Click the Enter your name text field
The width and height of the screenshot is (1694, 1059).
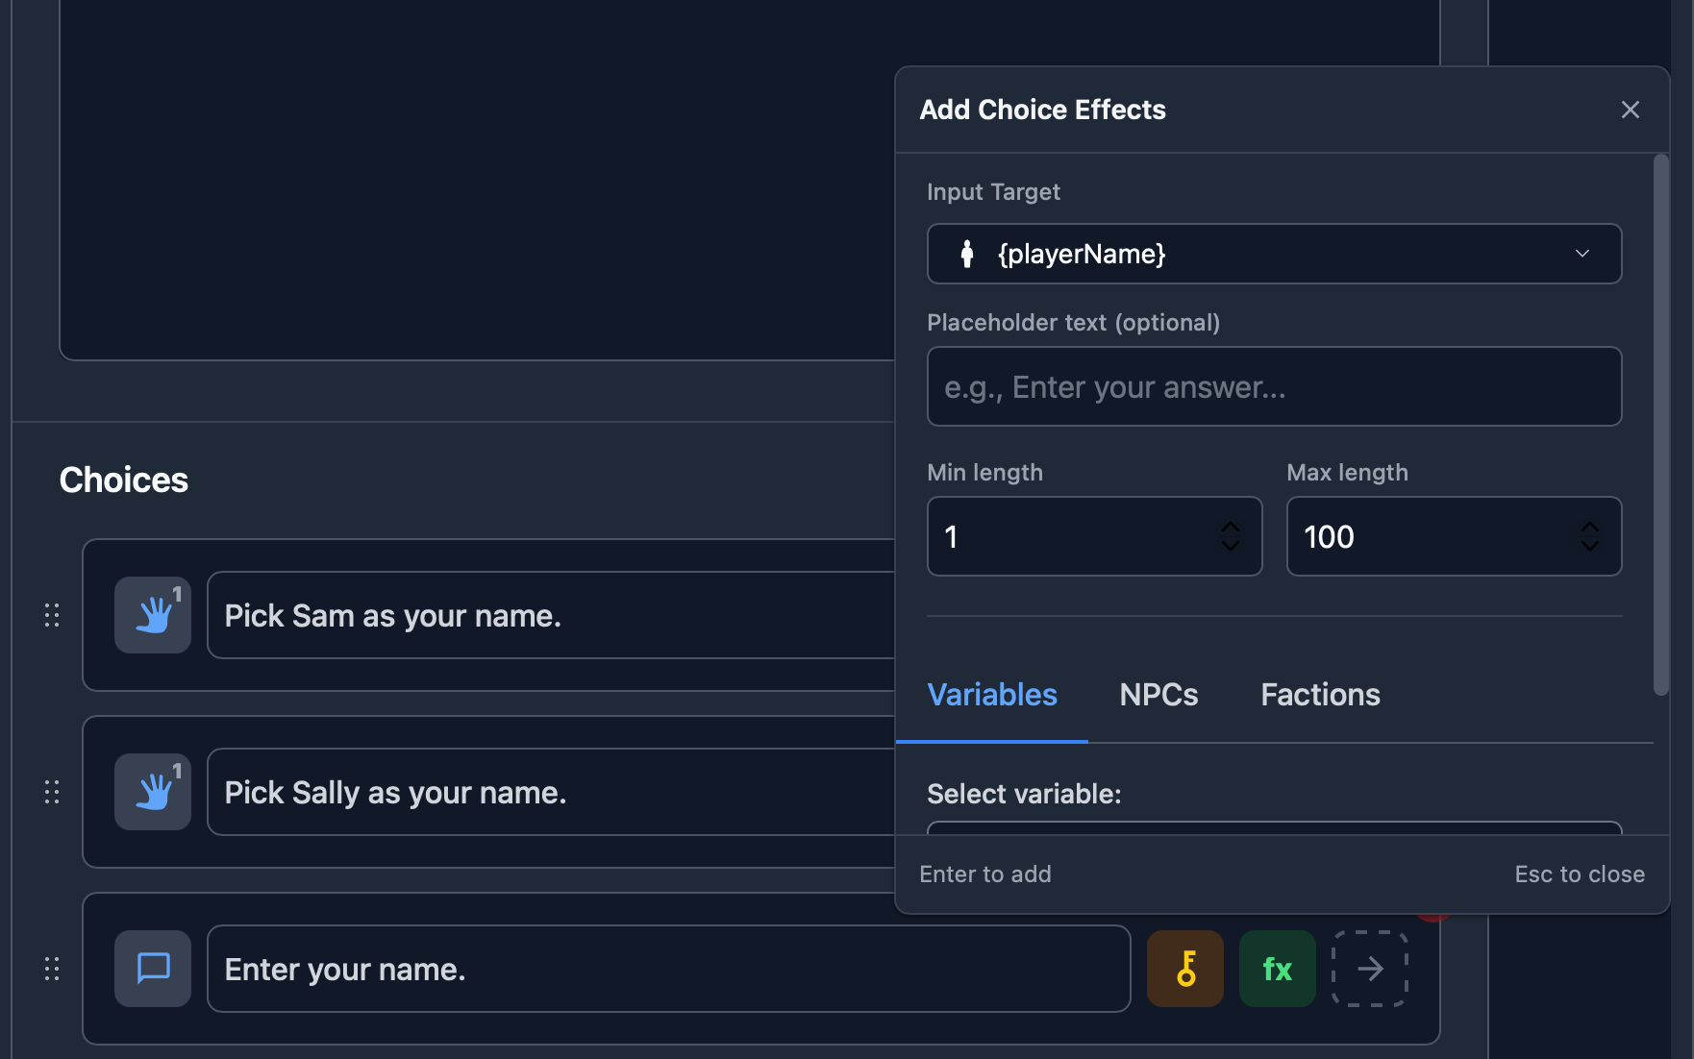[668, 969]
